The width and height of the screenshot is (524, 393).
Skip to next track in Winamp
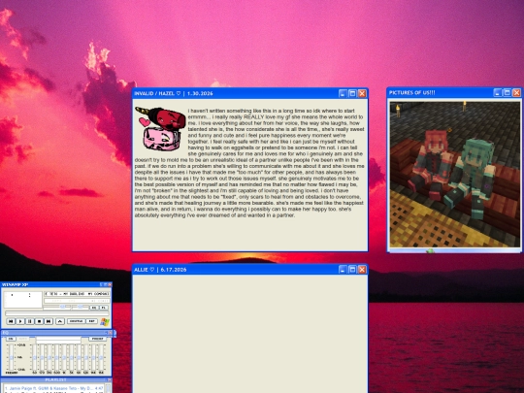(x=49, y=321)
